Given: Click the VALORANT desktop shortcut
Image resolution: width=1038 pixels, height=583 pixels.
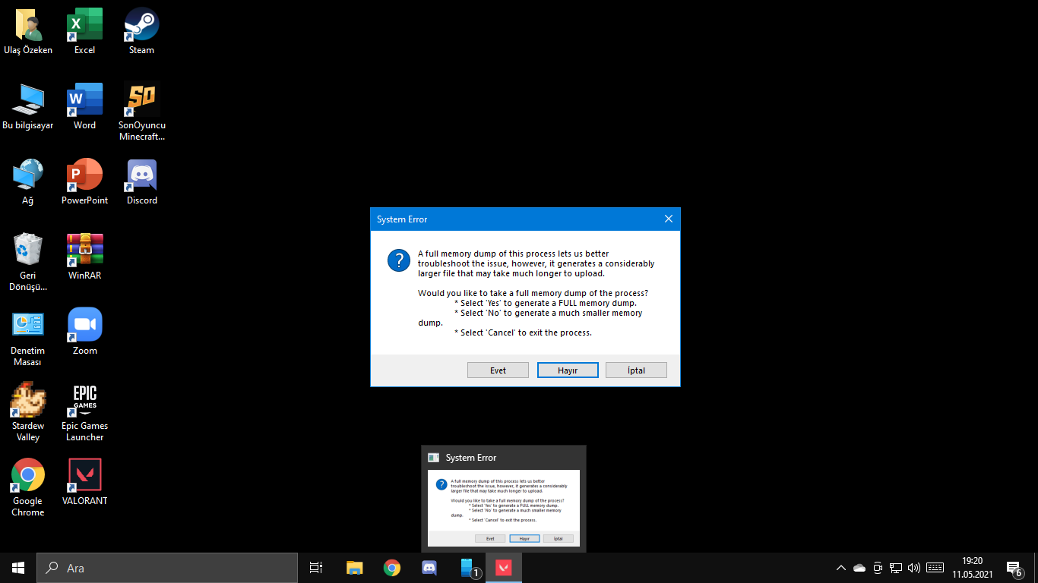Looking at the screenshot, I should pos(84,483).
